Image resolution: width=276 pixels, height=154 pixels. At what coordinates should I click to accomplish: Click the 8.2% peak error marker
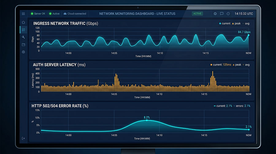pos(147,120)
